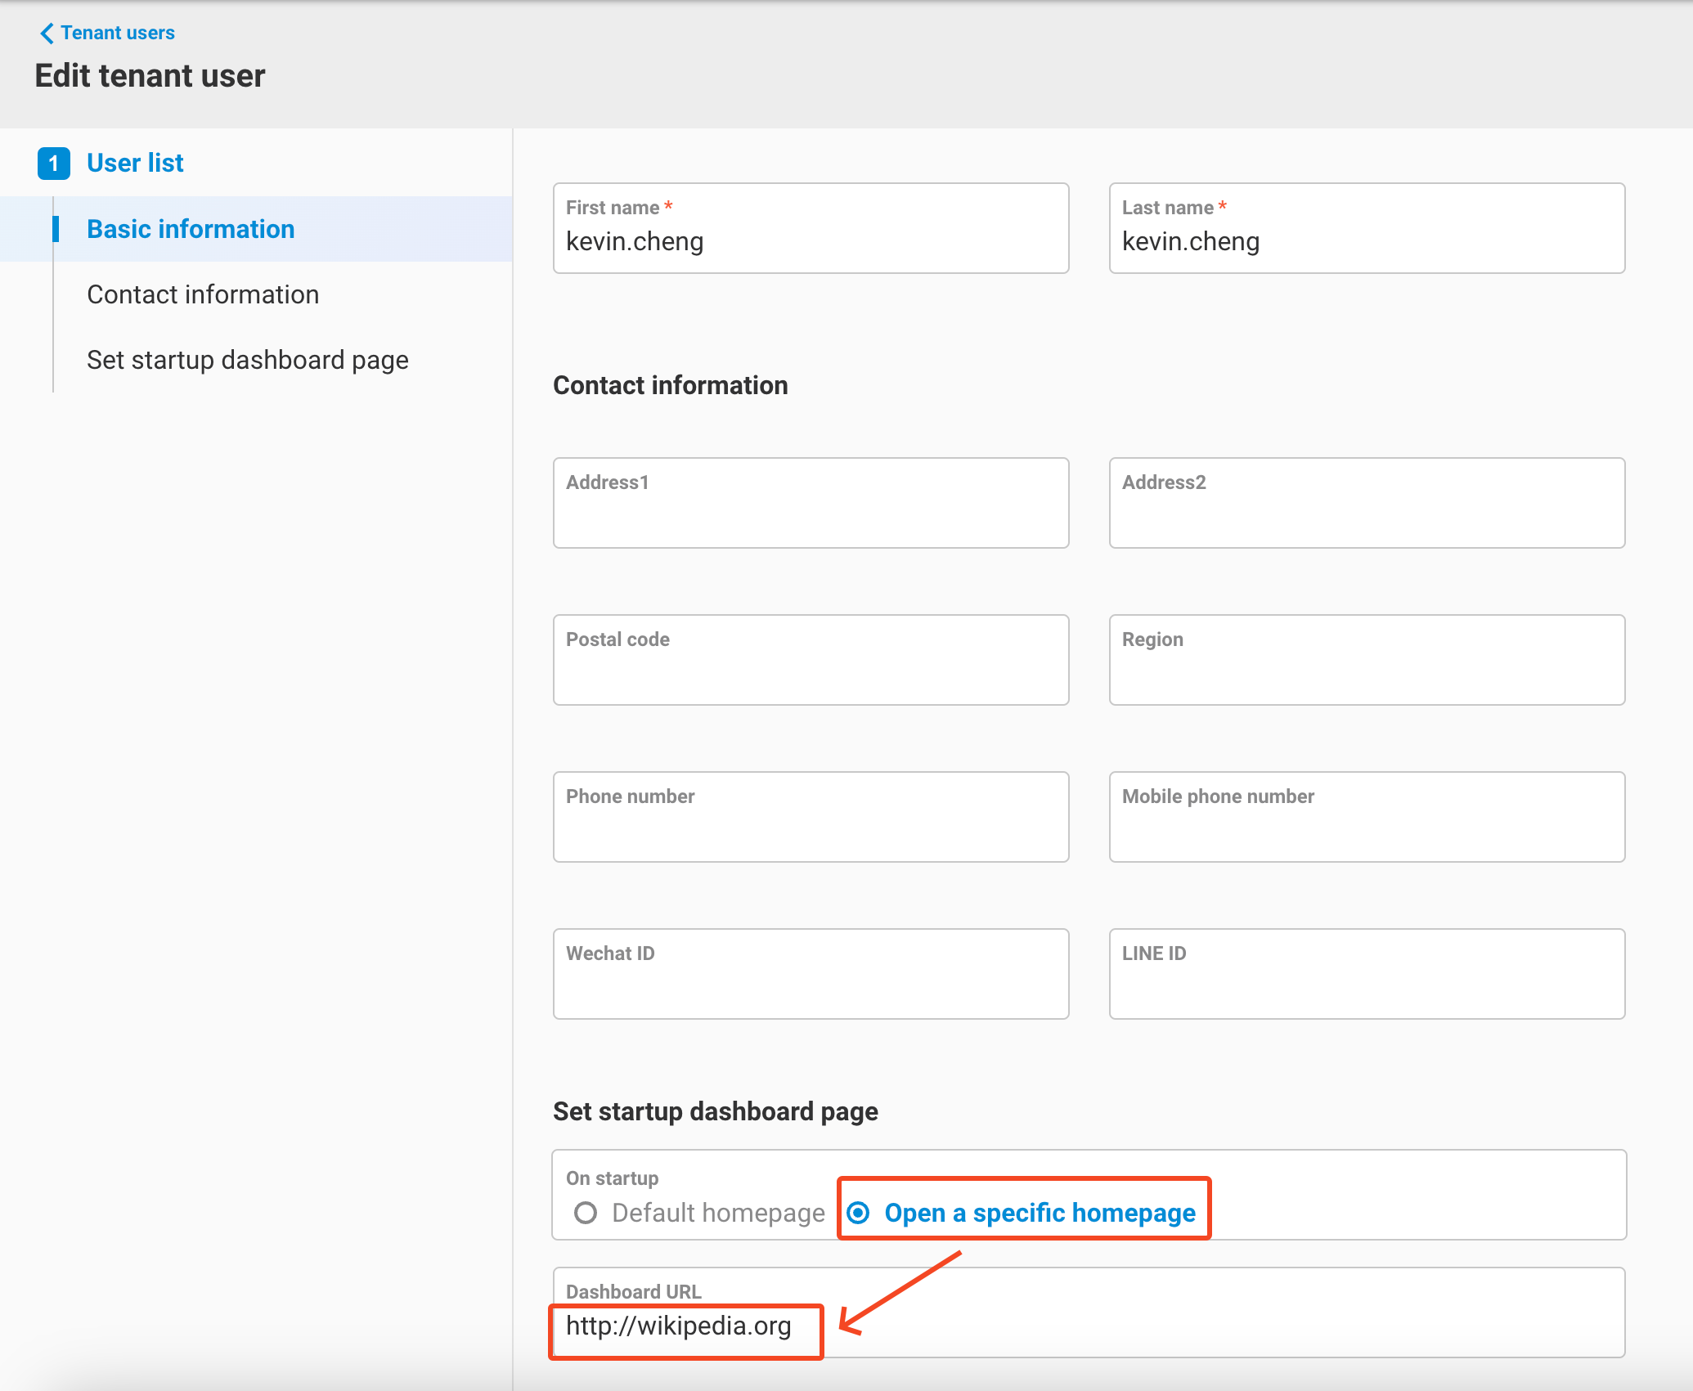The image size is (1693, 1391).
Task: Open the Contact information sidebar section
Action: 203,294
